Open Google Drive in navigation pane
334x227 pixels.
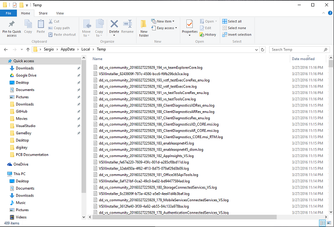(x=26, y=76)
